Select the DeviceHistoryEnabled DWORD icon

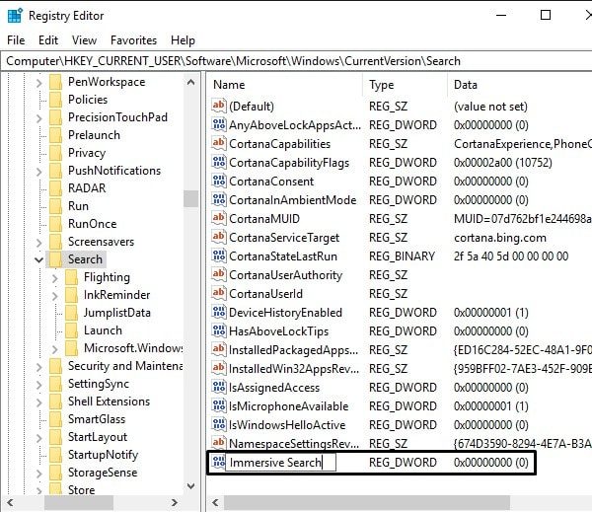pyautogui.click(x=219, y=312)
